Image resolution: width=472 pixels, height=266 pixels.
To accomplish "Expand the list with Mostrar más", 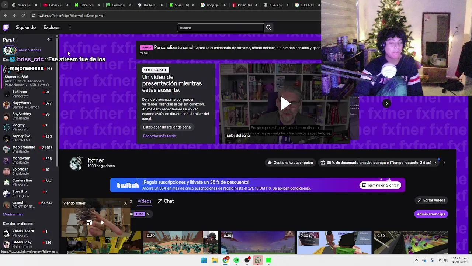I will click(13, 214).
